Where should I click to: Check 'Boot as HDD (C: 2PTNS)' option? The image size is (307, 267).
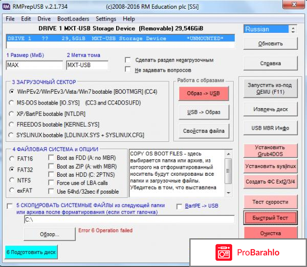(x=51, y=175)
